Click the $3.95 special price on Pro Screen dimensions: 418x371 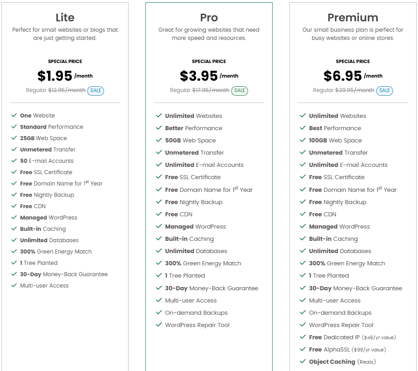(x=199, y=76)
